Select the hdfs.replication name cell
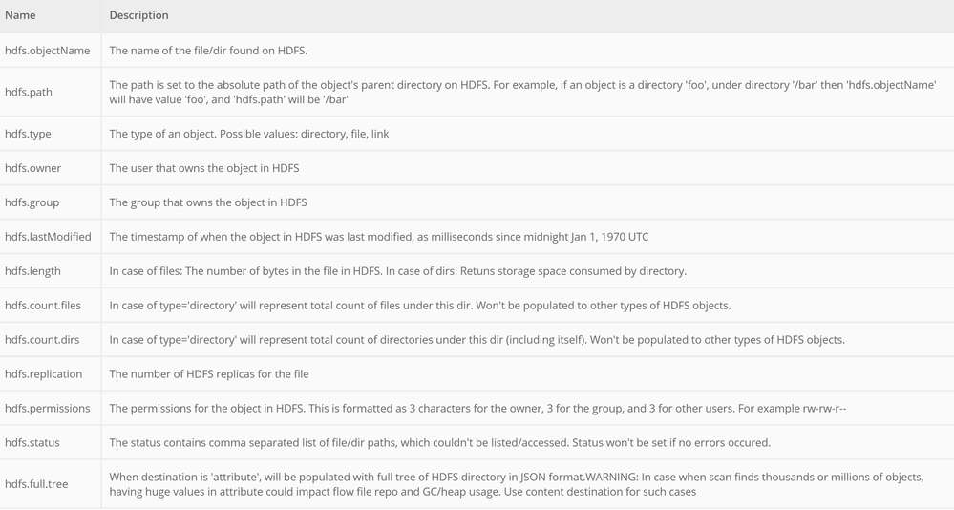 pyautogui.click(x=43, y=374)
